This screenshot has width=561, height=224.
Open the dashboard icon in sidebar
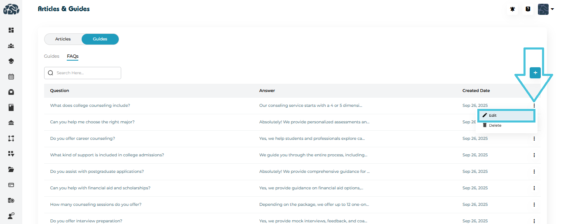[x=11, y=30]
